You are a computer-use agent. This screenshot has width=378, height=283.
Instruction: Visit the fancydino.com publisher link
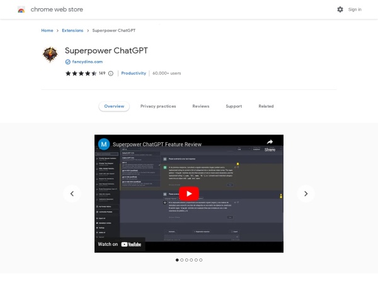(x=88, y=62)
